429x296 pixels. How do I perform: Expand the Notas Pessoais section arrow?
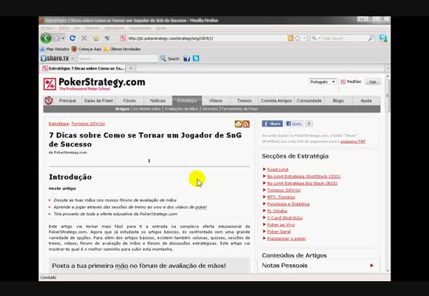pyautogui.click(x=371, y=266)
